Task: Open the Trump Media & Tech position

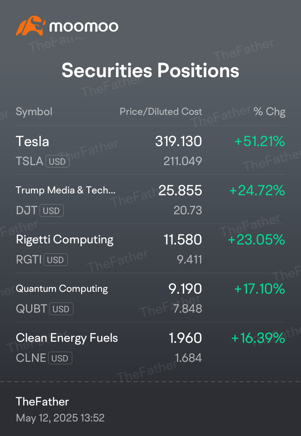Action: click(x=150, y=199)
